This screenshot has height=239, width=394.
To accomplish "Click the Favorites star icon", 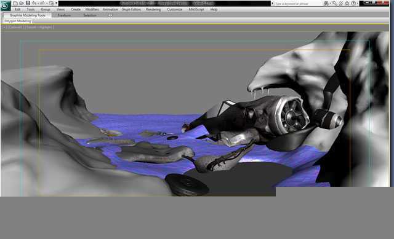I will click(x=347, y=3).
